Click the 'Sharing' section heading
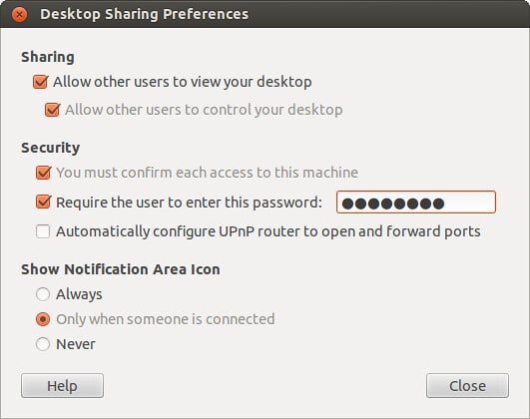The image size is (530, 419). click(48, 57)
